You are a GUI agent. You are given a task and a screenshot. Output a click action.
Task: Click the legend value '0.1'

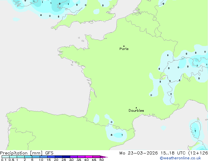click(x=4, y=160)
